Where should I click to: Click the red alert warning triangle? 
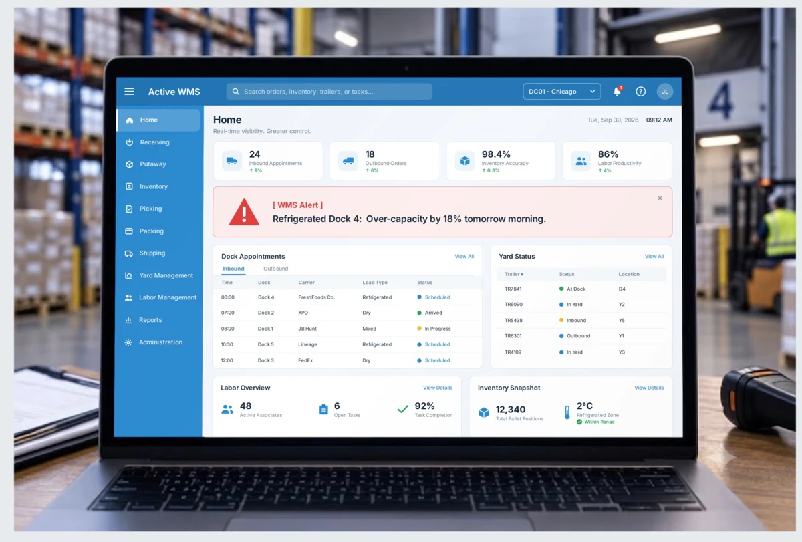click(x=244, y=212)
